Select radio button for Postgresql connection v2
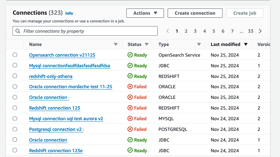Screen dimensions: 280x157 pyautogui.click(x=15, y=129)
